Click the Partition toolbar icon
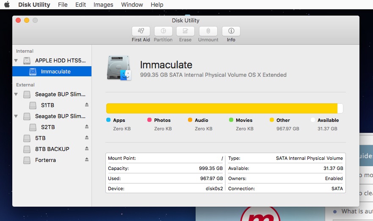This screenshot has width=373, height=221. pyautogui.click(x=163, y=31)
